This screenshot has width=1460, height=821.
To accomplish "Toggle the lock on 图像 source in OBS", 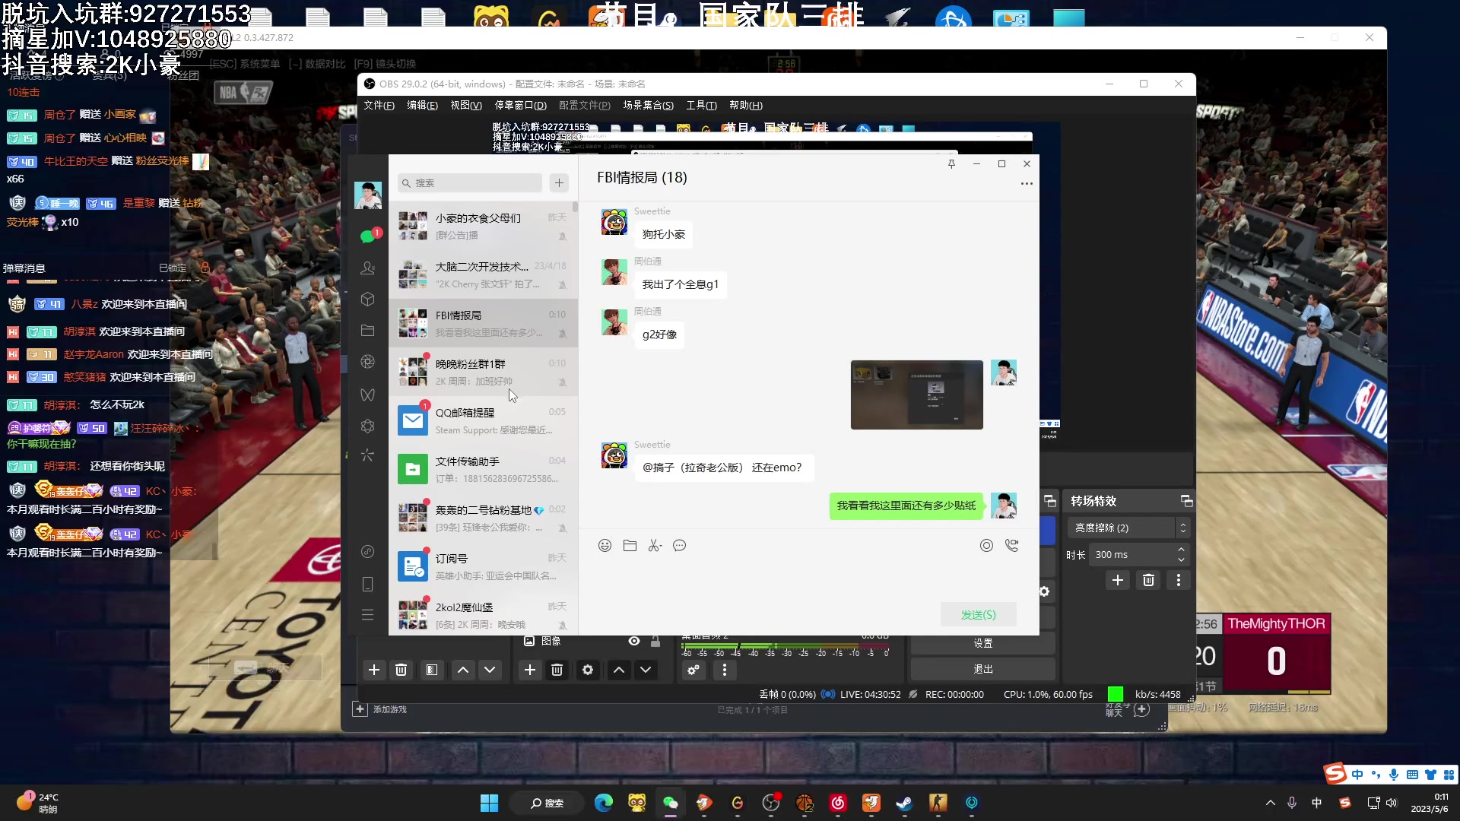I will pos(655,642).
